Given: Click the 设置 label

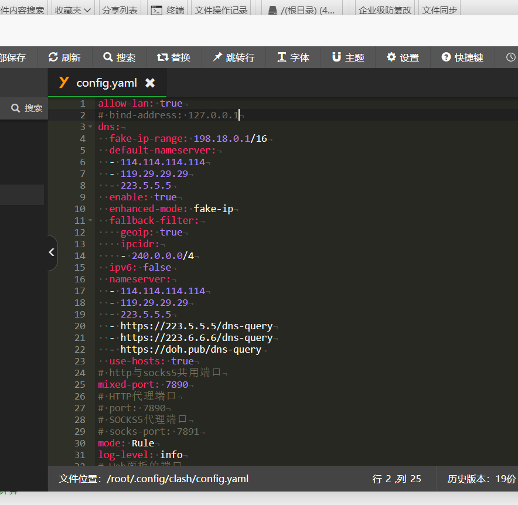Looking at the screenshot, I should pyautogui.click(x=410, y=57).
